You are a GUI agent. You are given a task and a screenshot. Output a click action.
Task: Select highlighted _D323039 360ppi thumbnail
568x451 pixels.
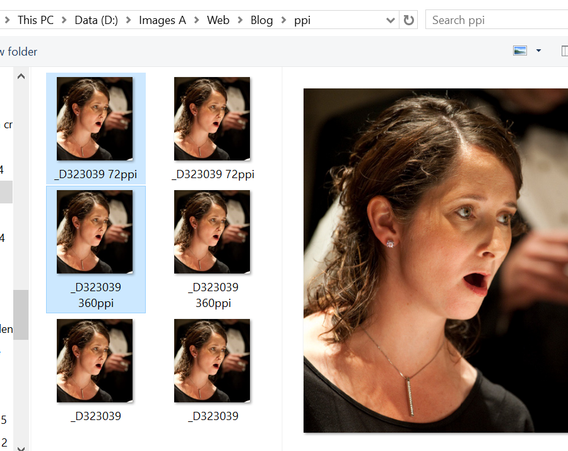[x=95, y=232]
